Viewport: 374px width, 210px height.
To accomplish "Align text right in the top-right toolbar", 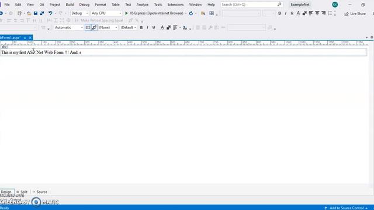I will (x=323, y=13).
